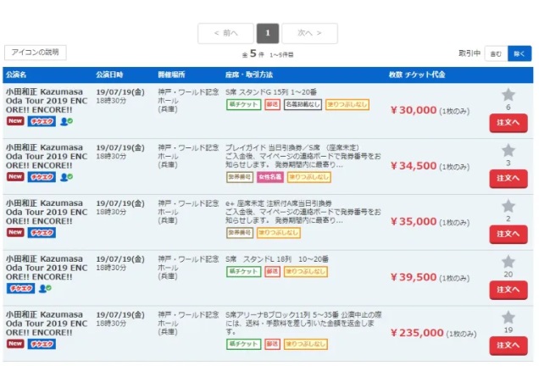This screenshot has width=539, height=371.
Task: Click New badge on ¥30,000 listing
Action: pos(15,121)
